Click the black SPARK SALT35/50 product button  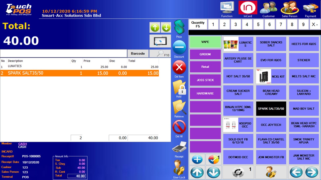(271, 108)
